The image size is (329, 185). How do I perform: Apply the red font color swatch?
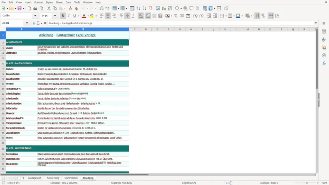[84, 16]
